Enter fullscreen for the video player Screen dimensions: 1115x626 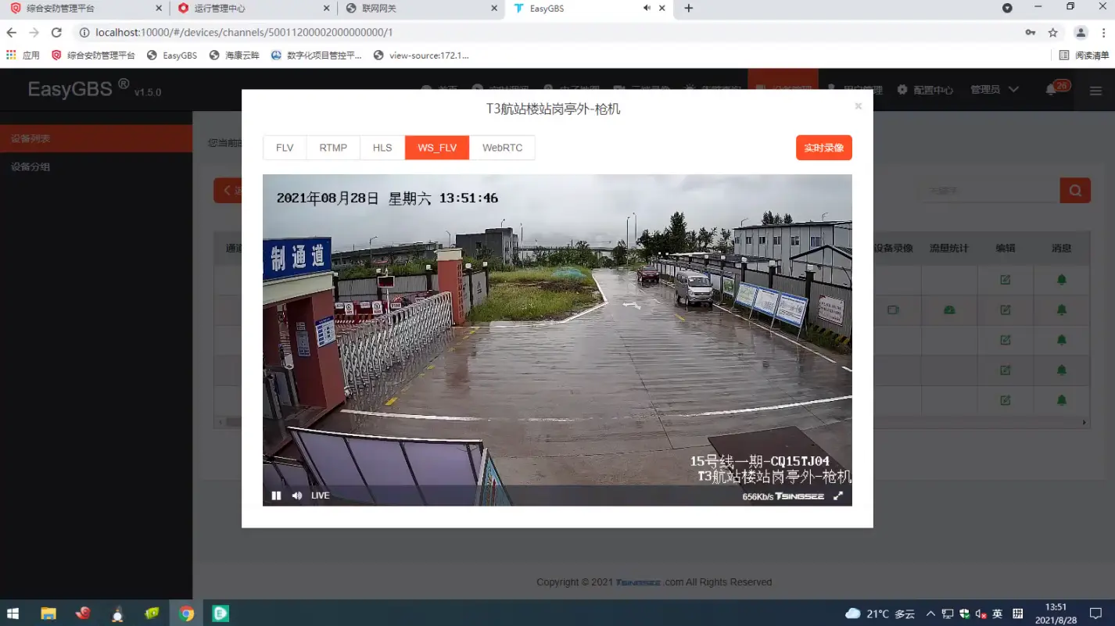(x=838, y=495)
